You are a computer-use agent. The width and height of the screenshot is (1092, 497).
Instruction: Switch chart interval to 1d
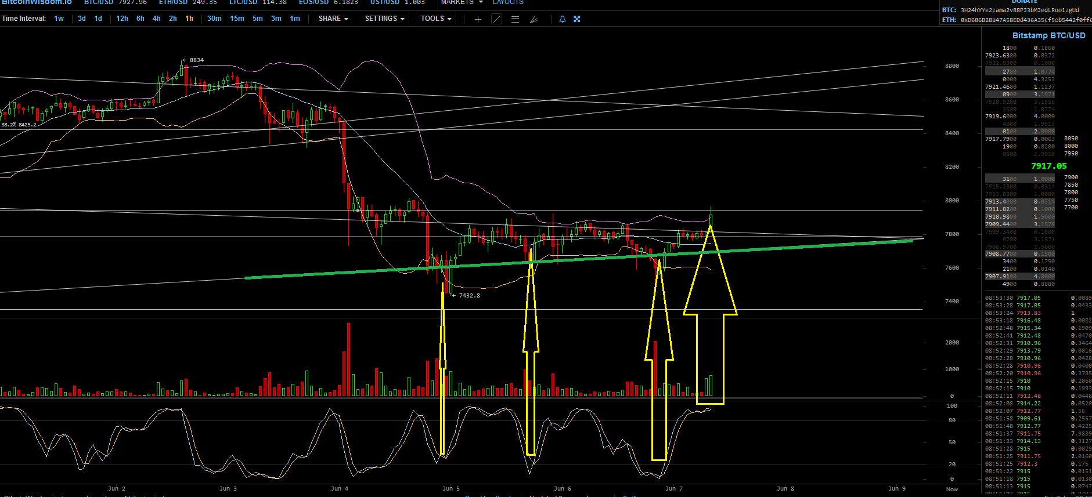(98, 19)
